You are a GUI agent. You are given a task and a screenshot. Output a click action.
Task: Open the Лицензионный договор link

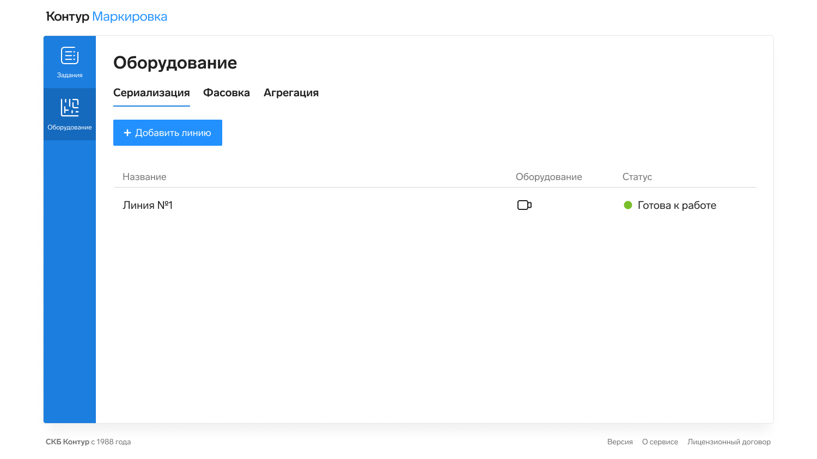[x=729, y=442]
